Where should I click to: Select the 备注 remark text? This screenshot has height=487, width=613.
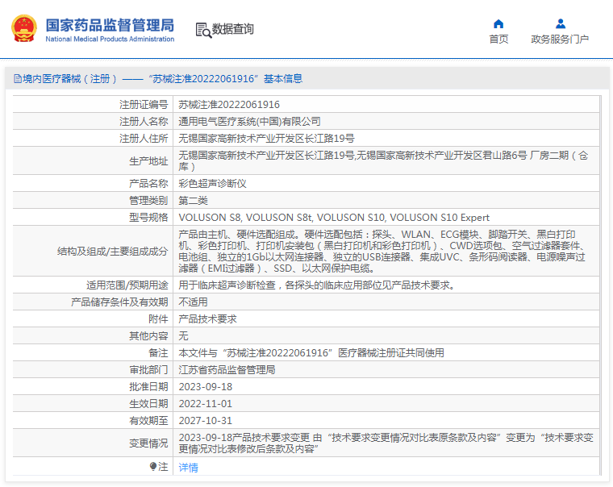tap(311, 353)
